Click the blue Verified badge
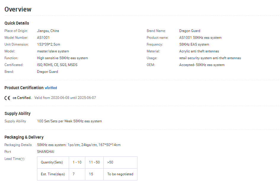The image size is (280, 186). pos(51,88)
